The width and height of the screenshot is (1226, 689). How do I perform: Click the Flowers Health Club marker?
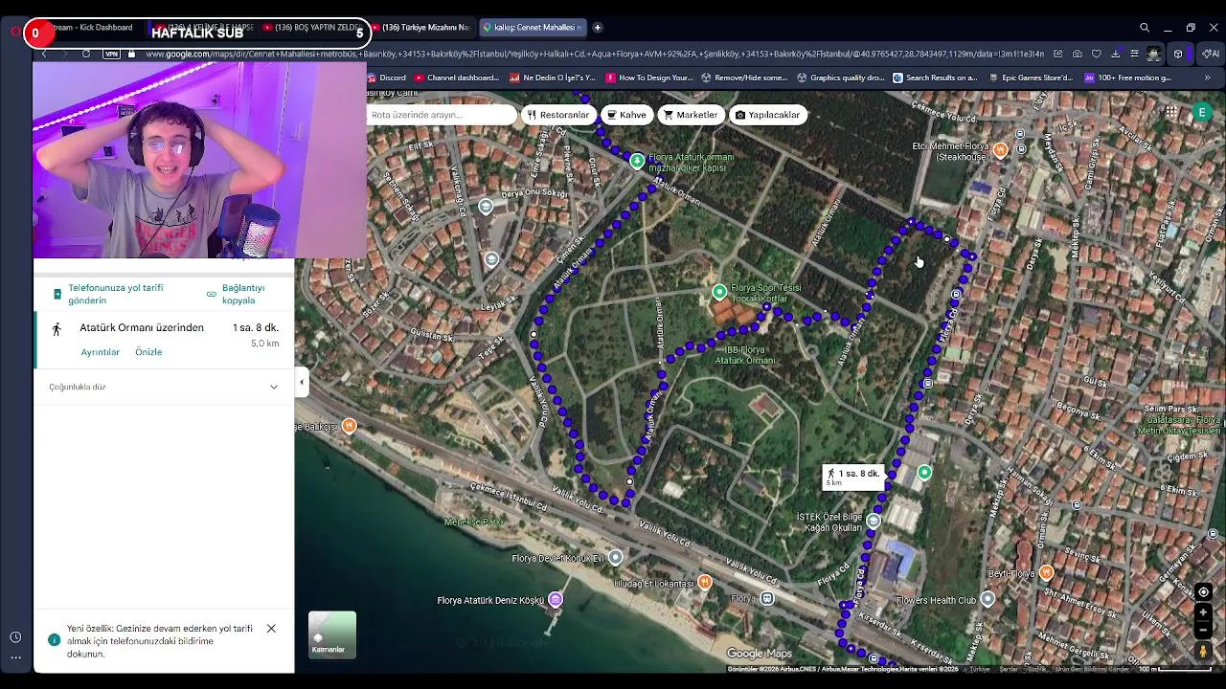point(988,599)
